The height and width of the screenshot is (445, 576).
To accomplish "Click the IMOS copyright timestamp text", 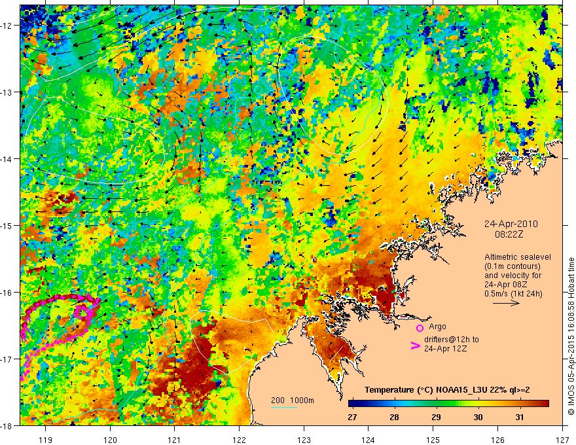I will (x=571, y=336).
